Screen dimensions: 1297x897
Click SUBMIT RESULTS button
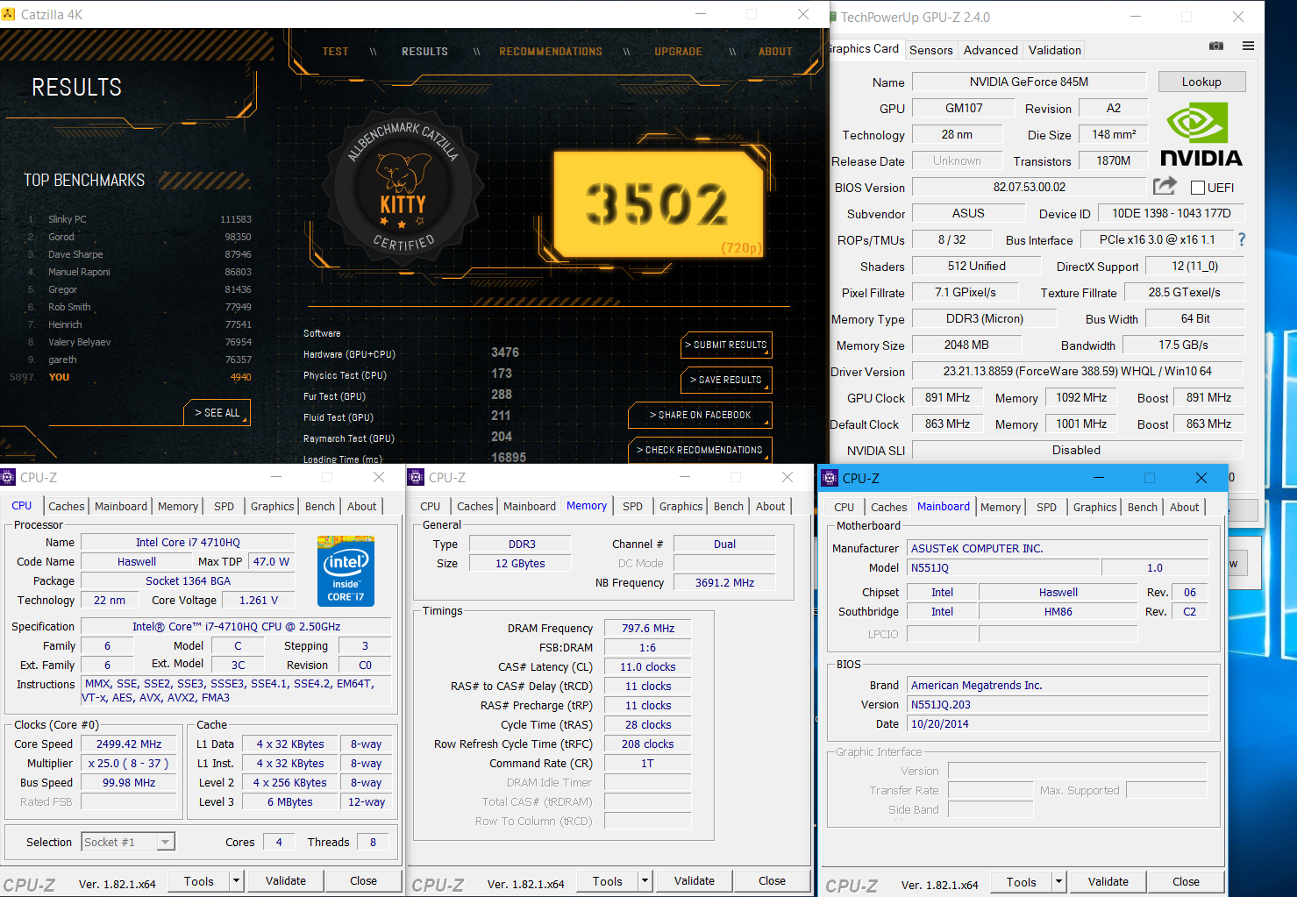pyautogui.click(x=726, y=345)
